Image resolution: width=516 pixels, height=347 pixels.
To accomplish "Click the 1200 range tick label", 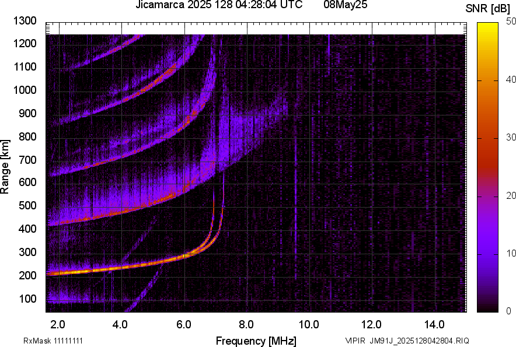I will pos(25,43).
